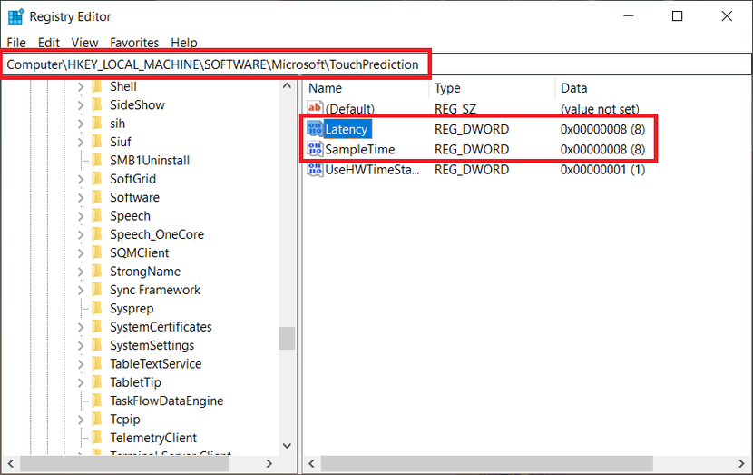
Task: Click the SystemCertificates folder icon
Action: [x=97, y=327]
